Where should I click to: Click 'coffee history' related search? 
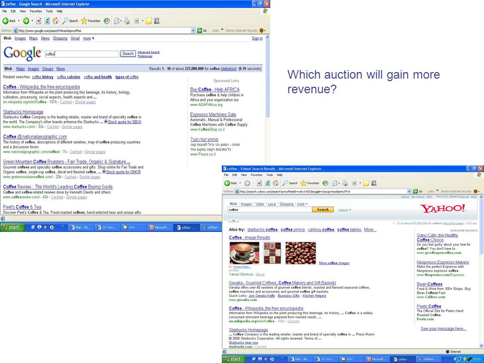42,77
